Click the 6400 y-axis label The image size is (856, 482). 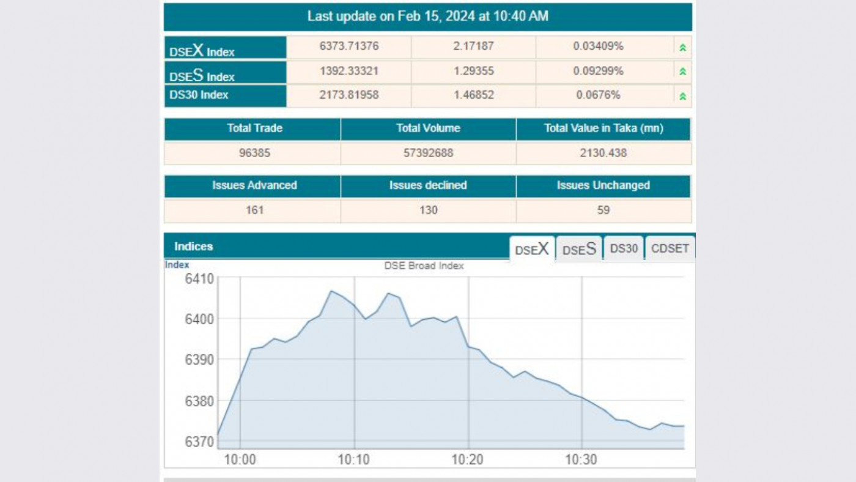199,319
